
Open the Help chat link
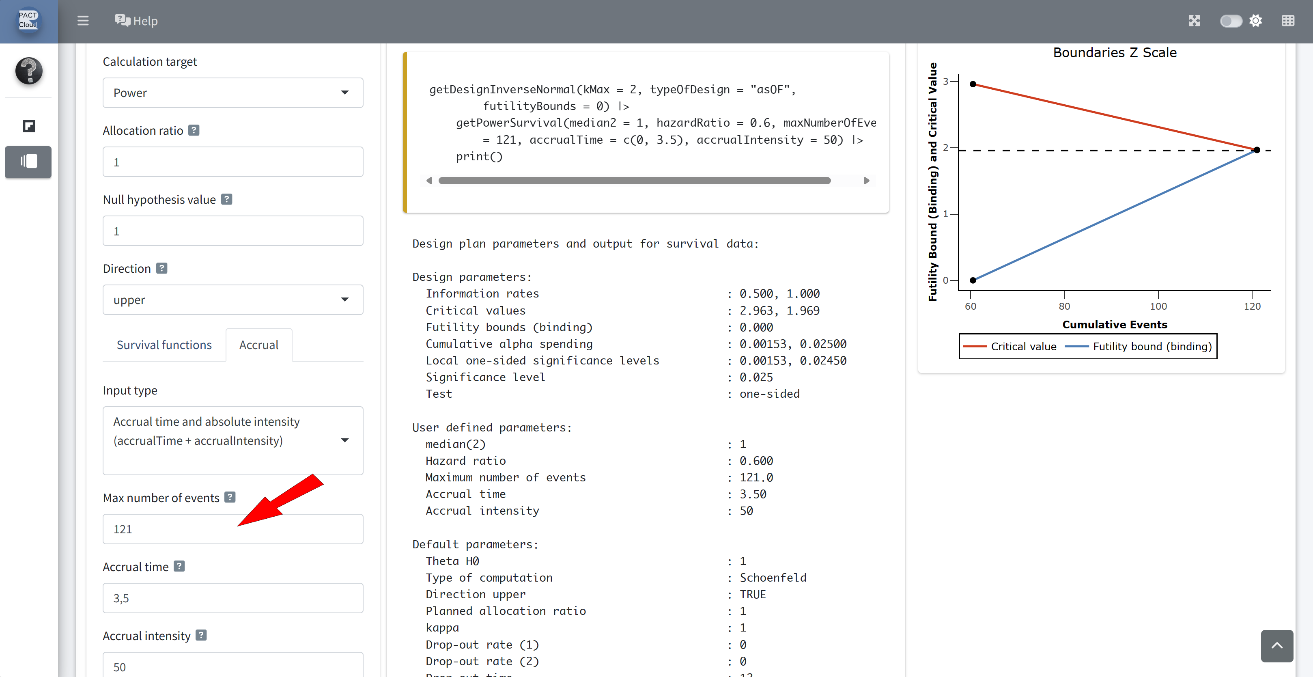point(136,21)
